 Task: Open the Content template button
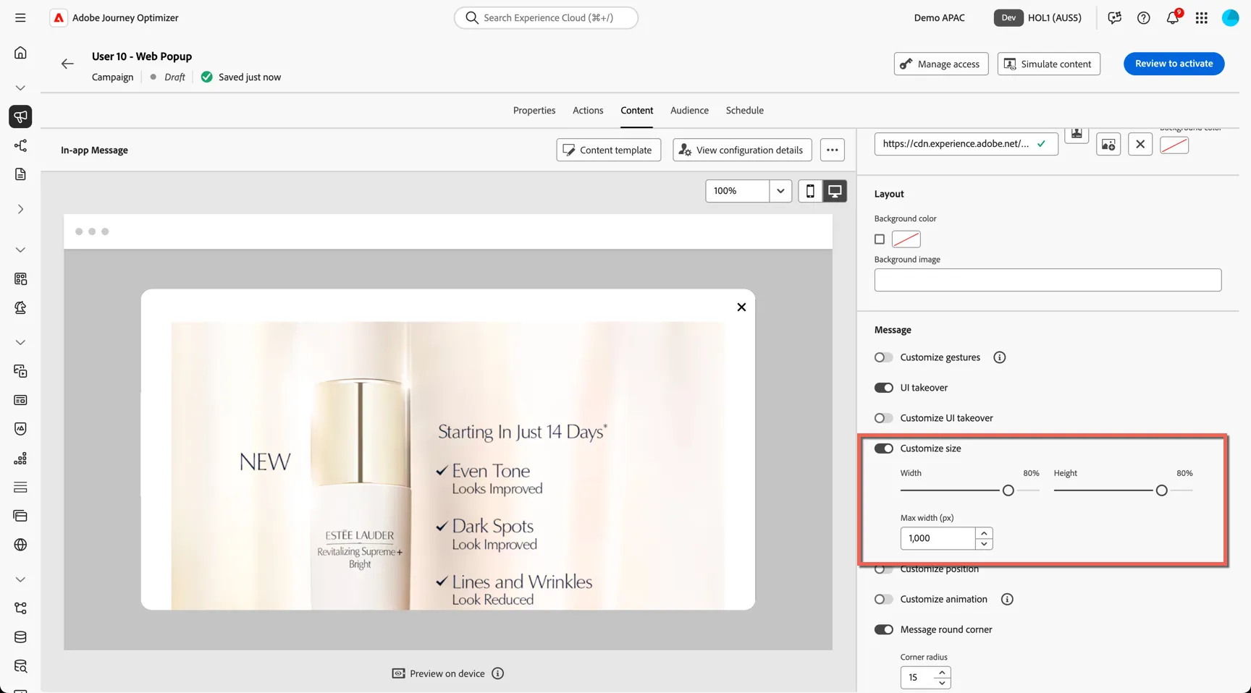pyautogui.click(x=609, y=150)
